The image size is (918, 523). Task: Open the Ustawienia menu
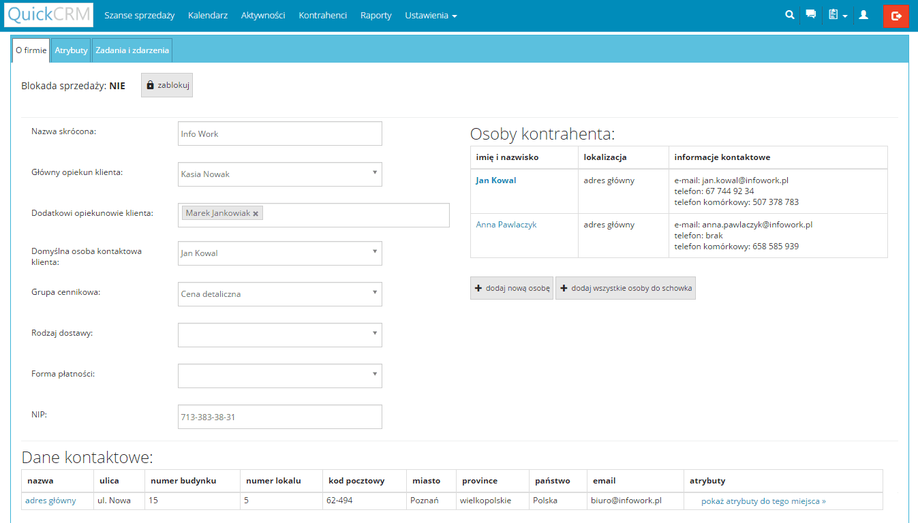(430, 15)
